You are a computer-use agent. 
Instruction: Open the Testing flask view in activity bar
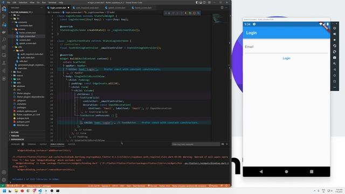coord(4,63)
